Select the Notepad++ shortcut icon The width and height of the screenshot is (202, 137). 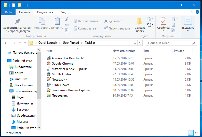48,80
